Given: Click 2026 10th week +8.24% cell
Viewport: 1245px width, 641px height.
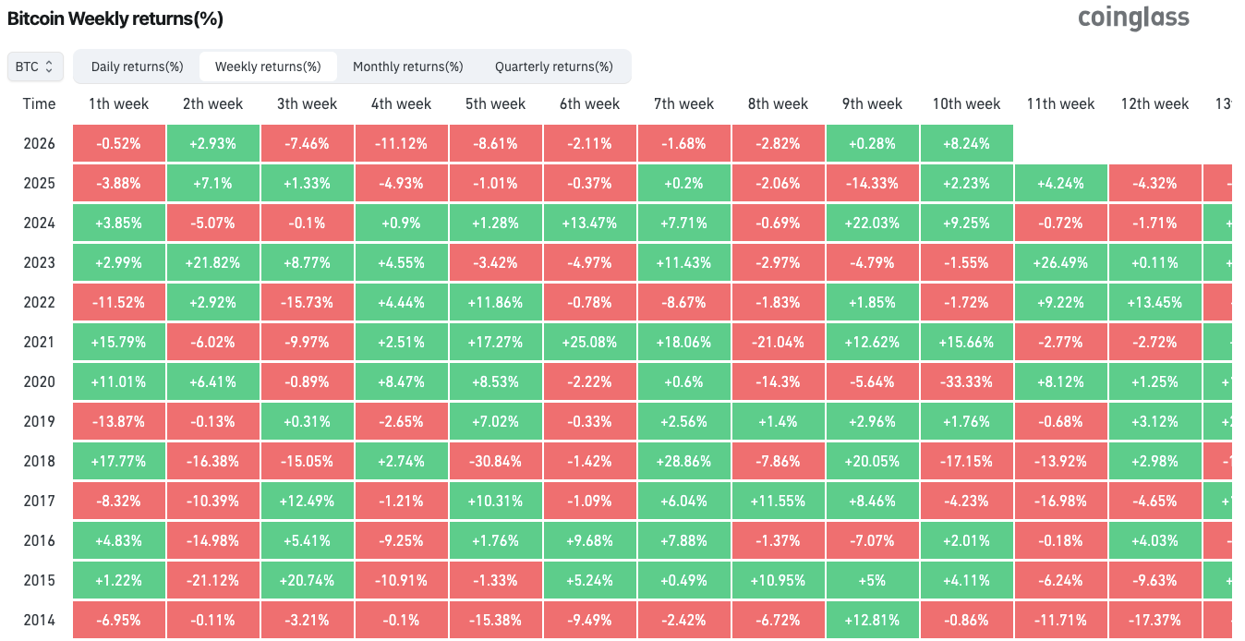Looking at the screenshot, I should (x=966, y=143).
